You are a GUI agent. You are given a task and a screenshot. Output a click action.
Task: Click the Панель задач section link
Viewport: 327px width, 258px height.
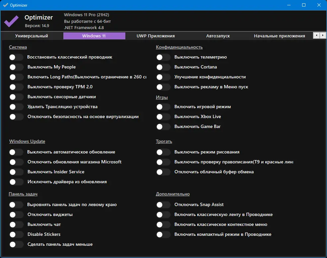(23, 194)
